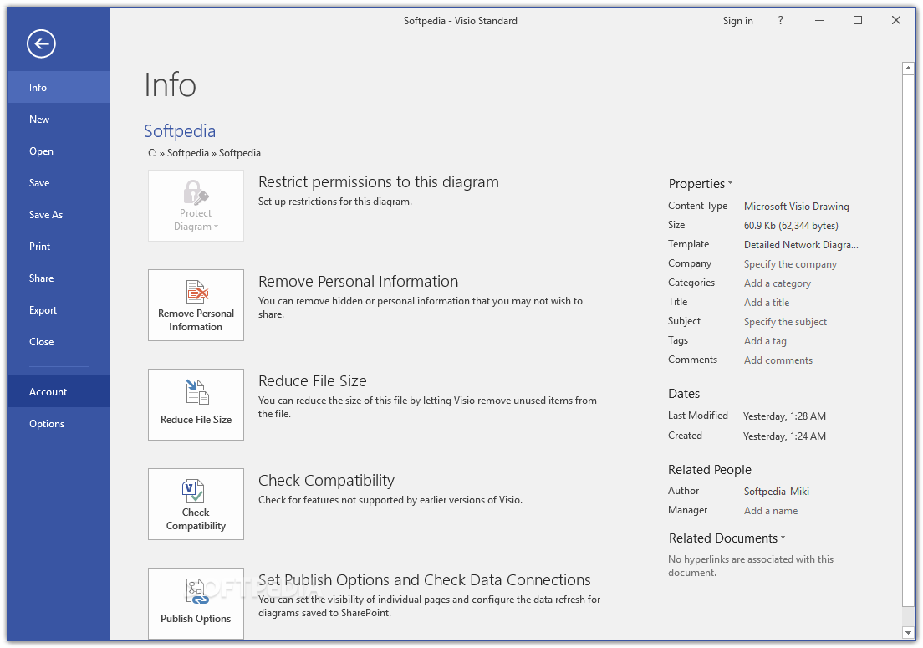Select Export from the sidebar

[x=43, y=309]
